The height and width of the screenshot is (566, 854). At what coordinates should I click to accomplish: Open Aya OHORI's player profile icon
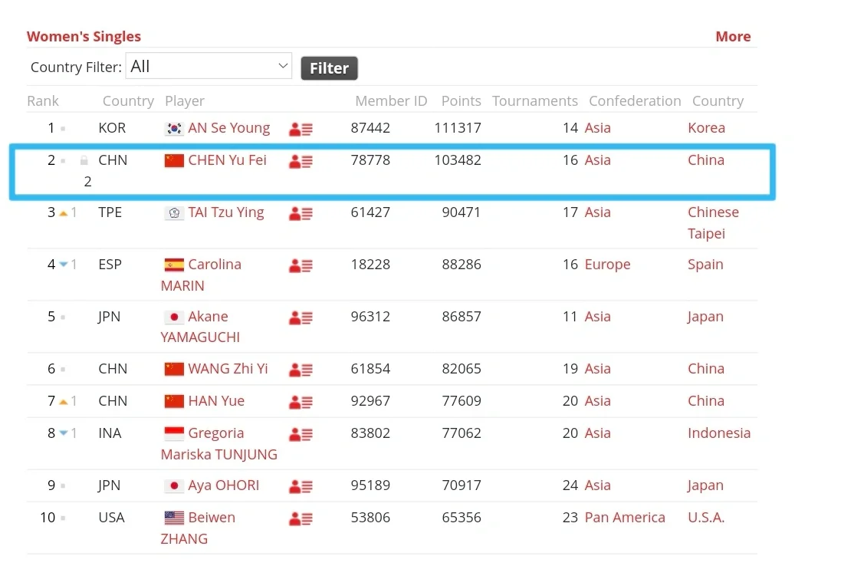(301, 486)
